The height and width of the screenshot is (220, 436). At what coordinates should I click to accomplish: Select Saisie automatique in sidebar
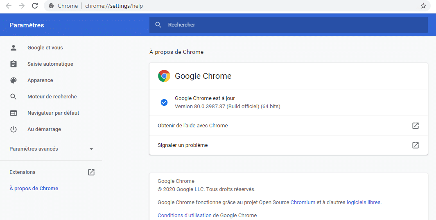coord(50,64)
